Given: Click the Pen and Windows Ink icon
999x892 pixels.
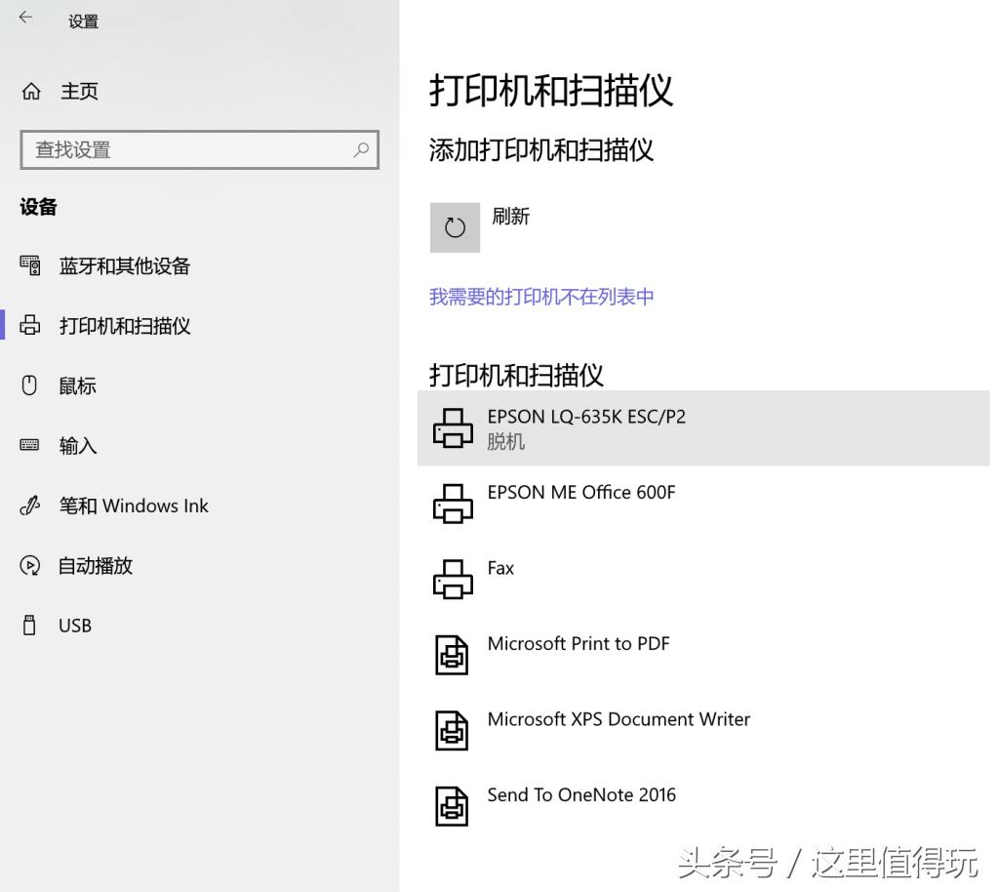Looking at the screenshot, I should [30, 506].
